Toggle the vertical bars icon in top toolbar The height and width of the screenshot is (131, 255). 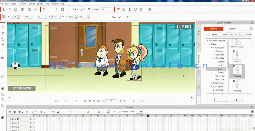tap(149, 9)
